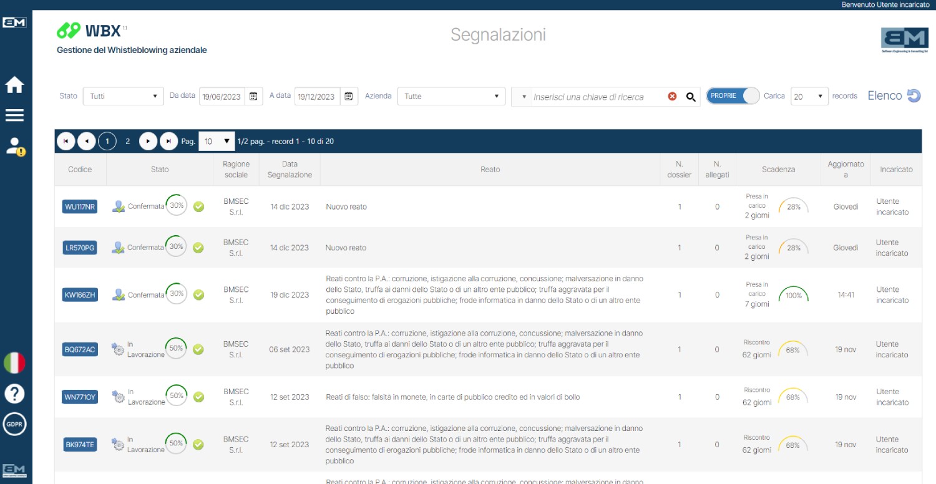Go to next page arrow

tap(148, 142)
